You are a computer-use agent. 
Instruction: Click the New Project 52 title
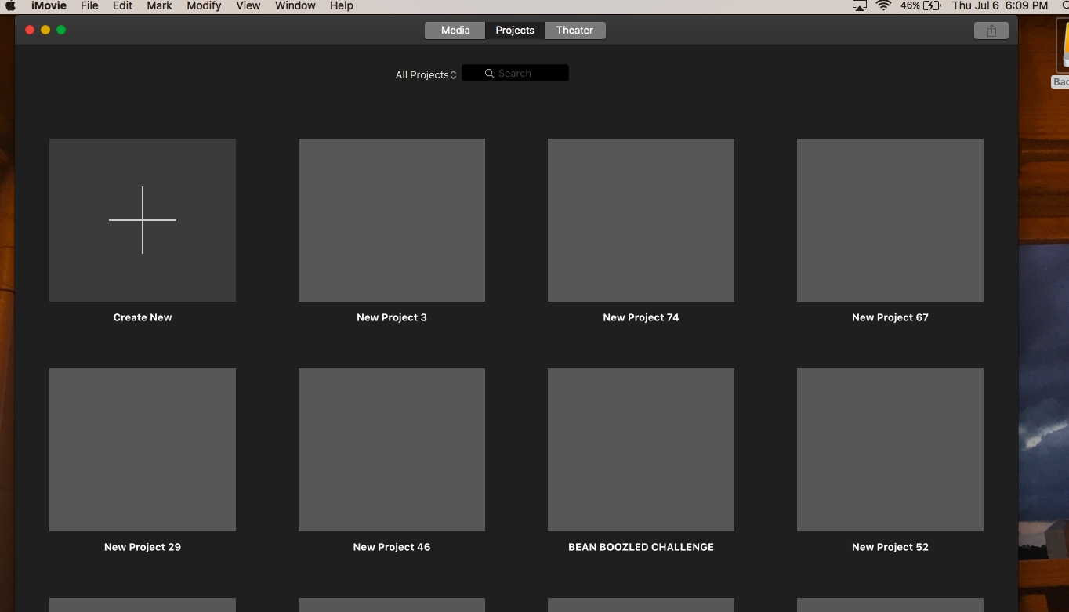point(890,547)
